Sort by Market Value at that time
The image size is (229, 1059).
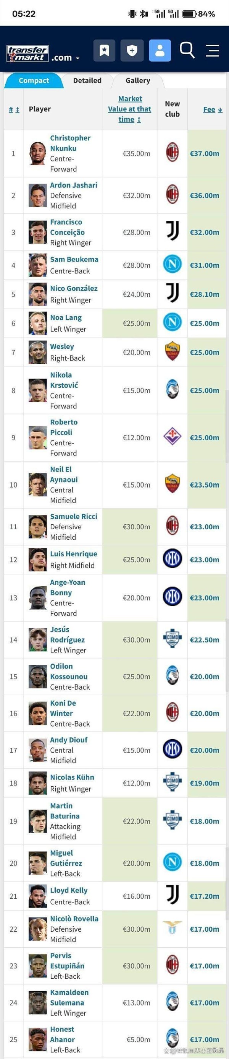pyautogui.click(x=129, y=109)
